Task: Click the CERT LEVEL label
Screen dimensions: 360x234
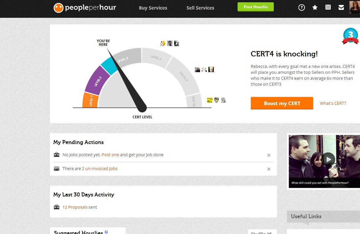Action: [142, 117]
